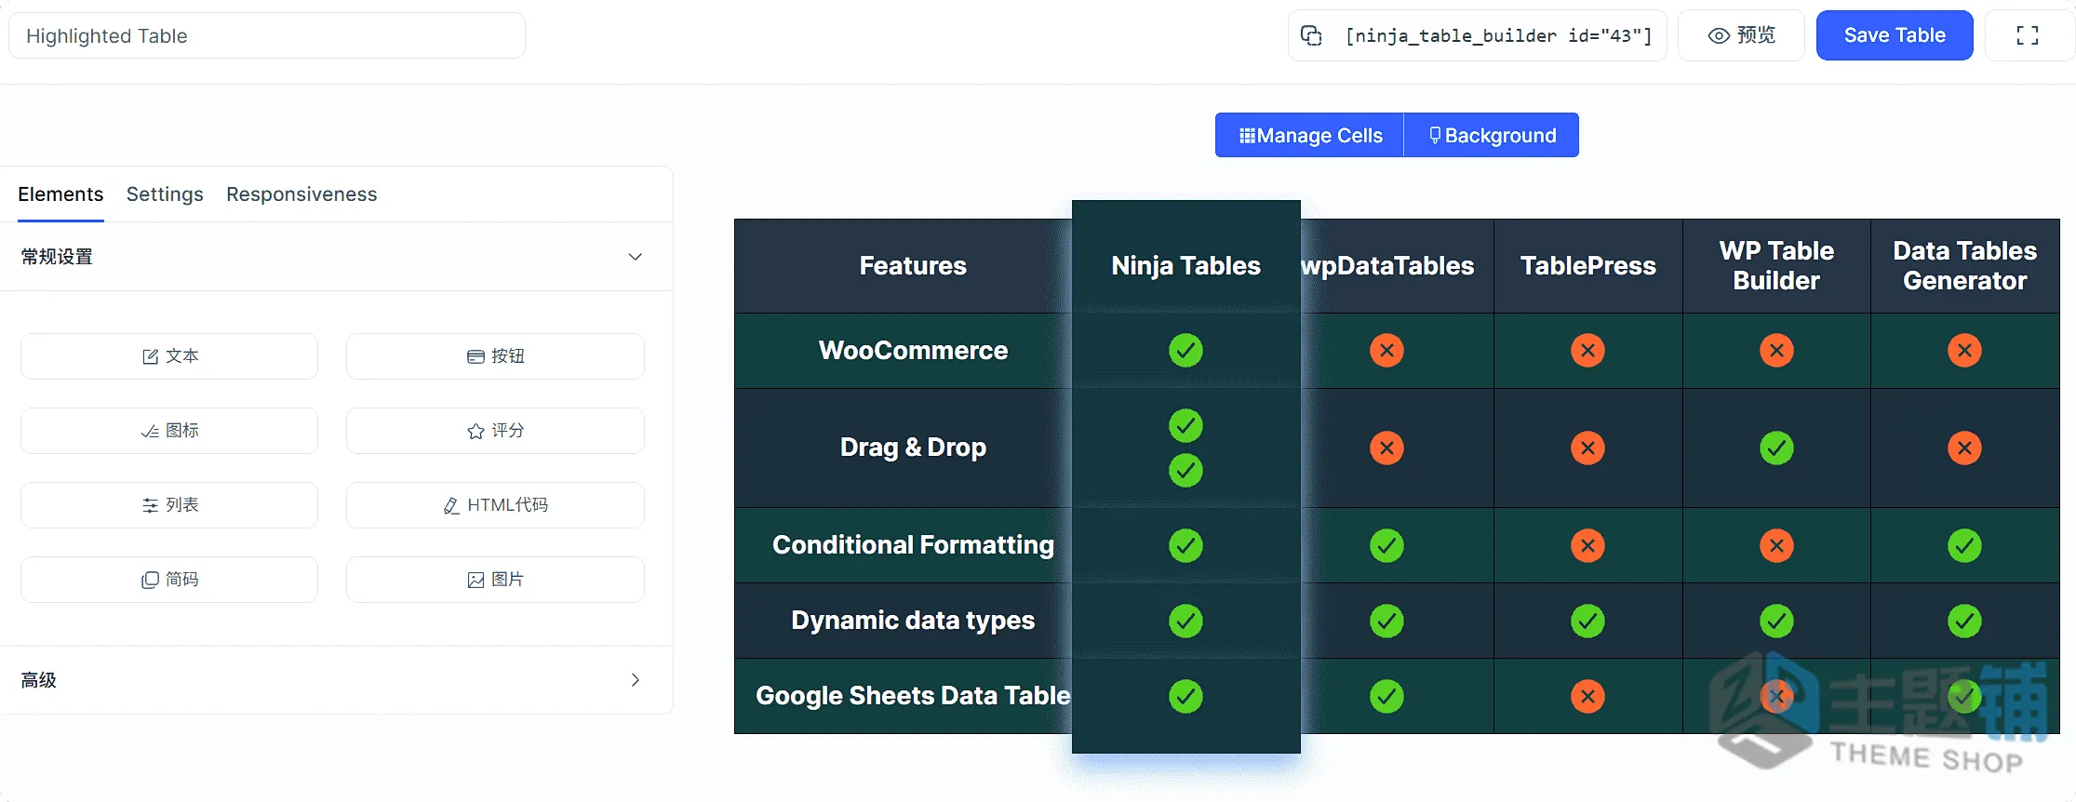This screenshot has height=802, width=2076.
Task: Click WP Table Builder Conditional Formatting cross
Action: (1776, 546)
